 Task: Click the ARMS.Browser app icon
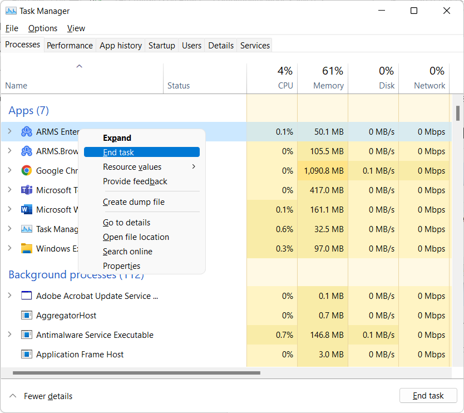(26, 151)
